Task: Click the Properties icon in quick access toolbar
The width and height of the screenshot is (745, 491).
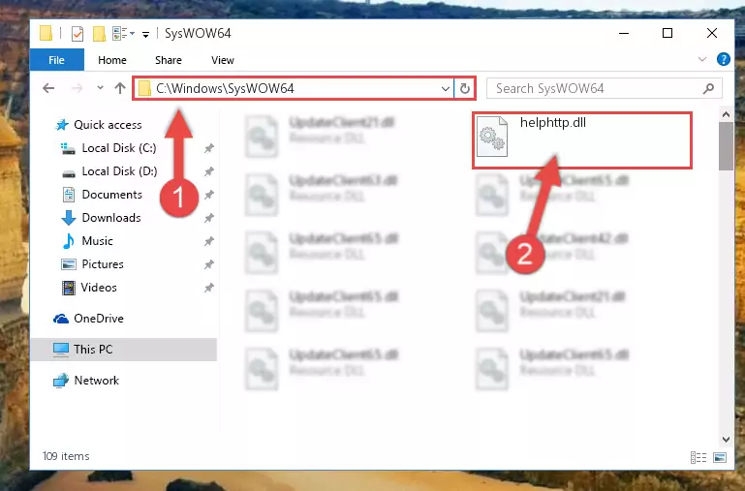Action: (x=77, y=33)
